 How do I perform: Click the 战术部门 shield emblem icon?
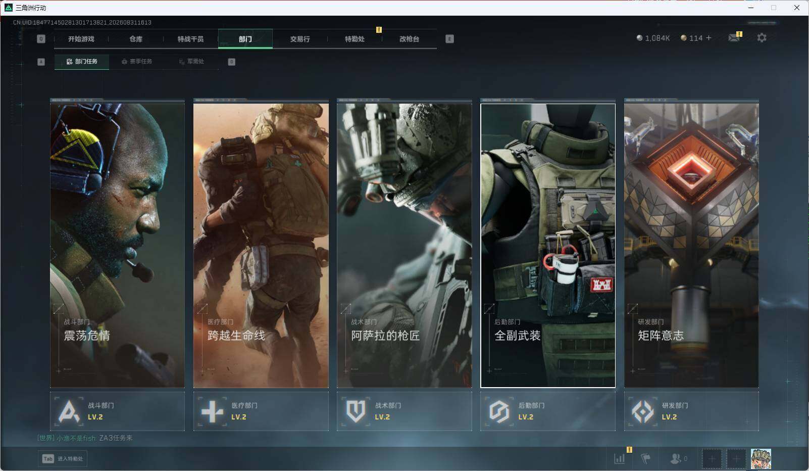coord(356,411)
